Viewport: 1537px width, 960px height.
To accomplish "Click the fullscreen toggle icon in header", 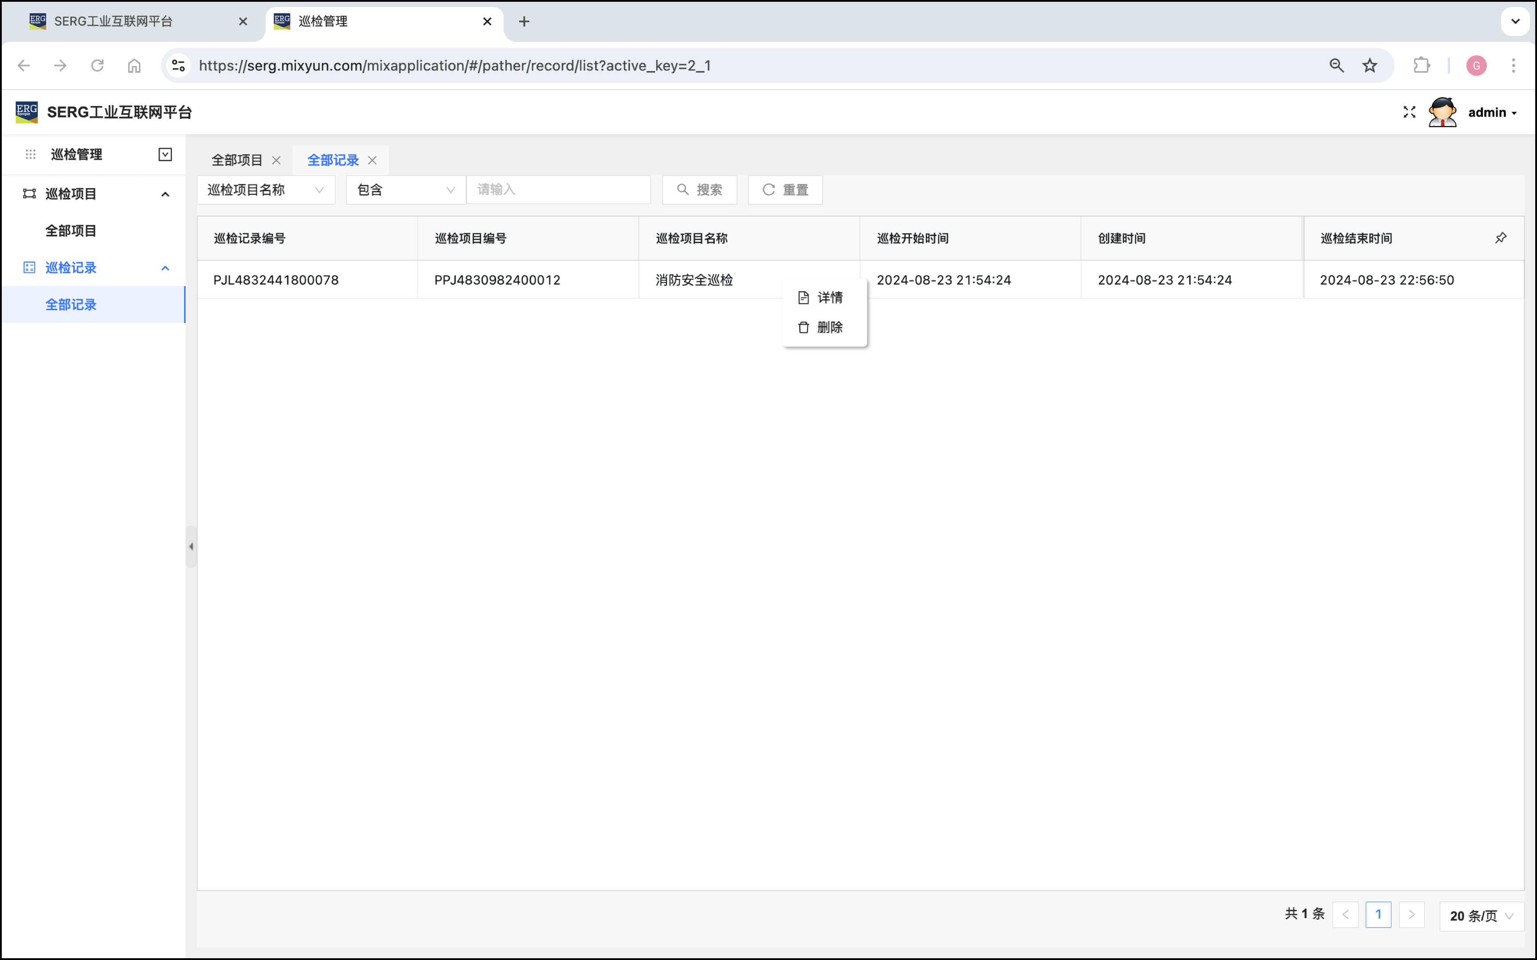I will 1409,112.
